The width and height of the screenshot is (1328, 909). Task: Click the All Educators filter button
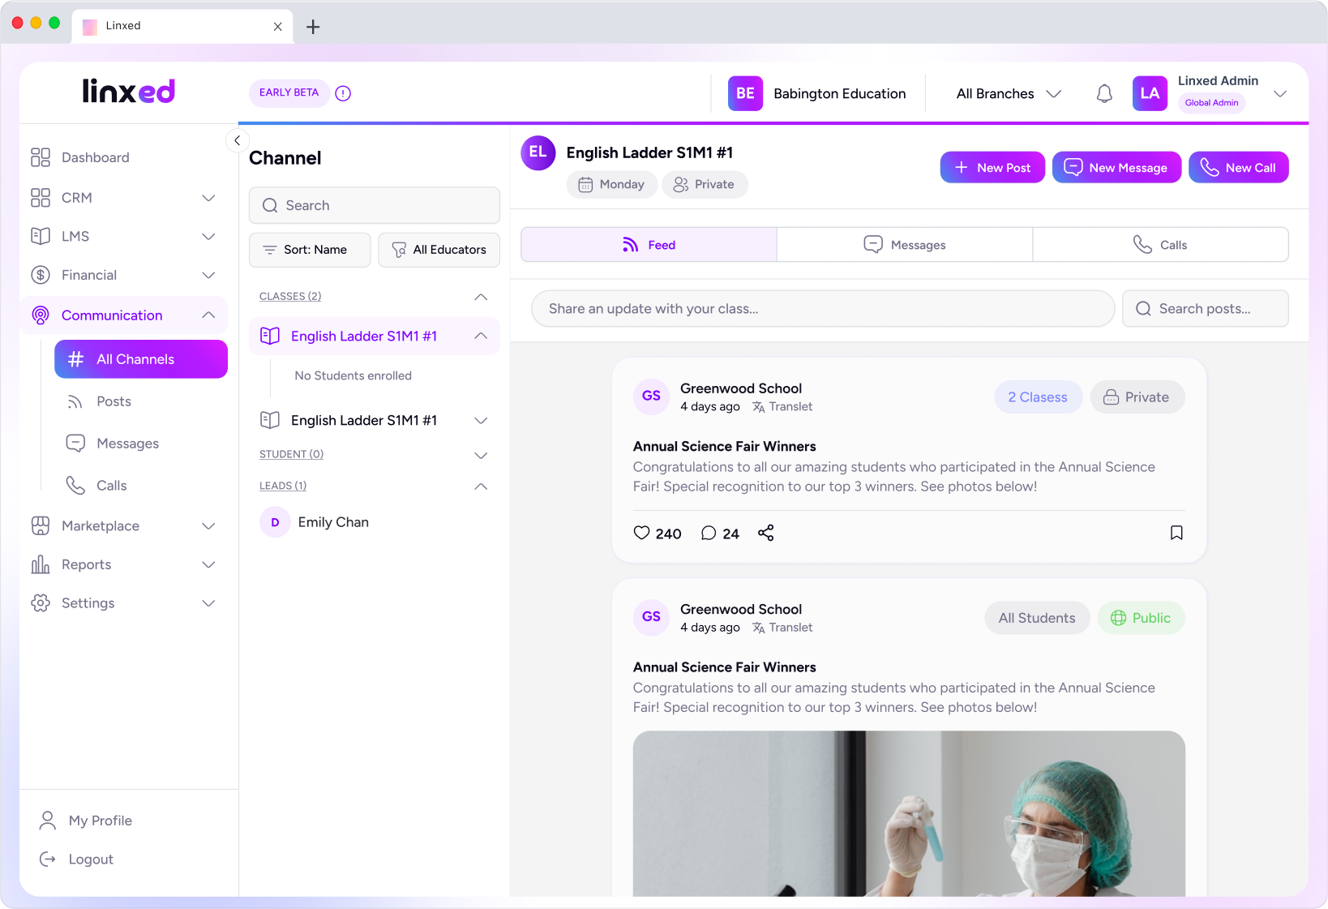(439, 250)
